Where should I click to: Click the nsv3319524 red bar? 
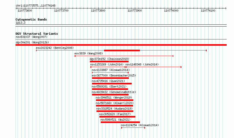click(115, 111)
